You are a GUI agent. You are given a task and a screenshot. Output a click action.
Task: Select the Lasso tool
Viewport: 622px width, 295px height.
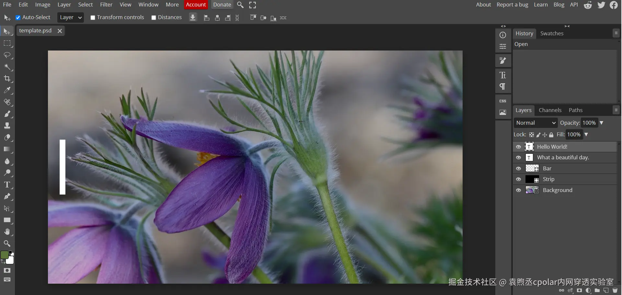(7, 55)
